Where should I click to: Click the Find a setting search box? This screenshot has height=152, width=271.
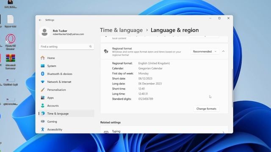(66, 46)
